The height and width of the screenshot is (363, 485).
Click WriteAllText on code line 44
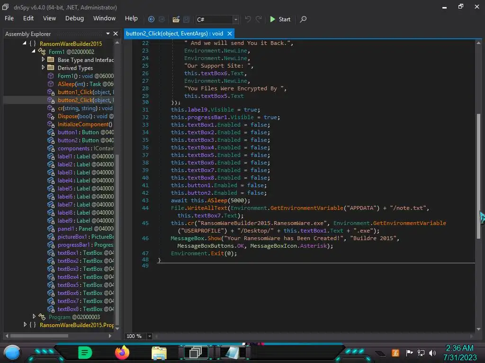tap(207, 208)
